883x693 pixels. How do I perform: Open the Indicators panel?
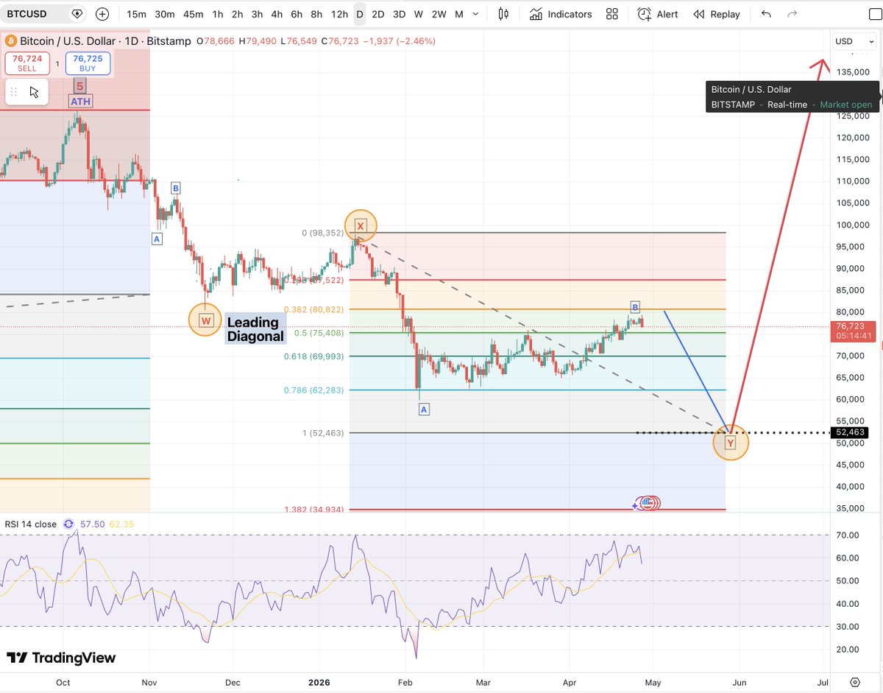point(561,14)
